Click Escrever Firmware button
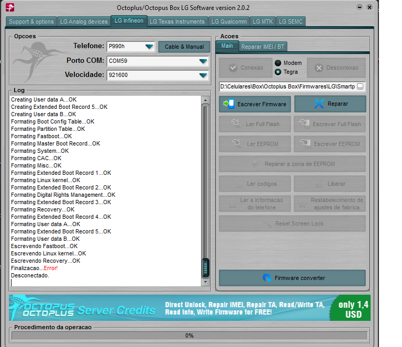Image resolution: width=402 pixels, height=347 pixels. 255,104
